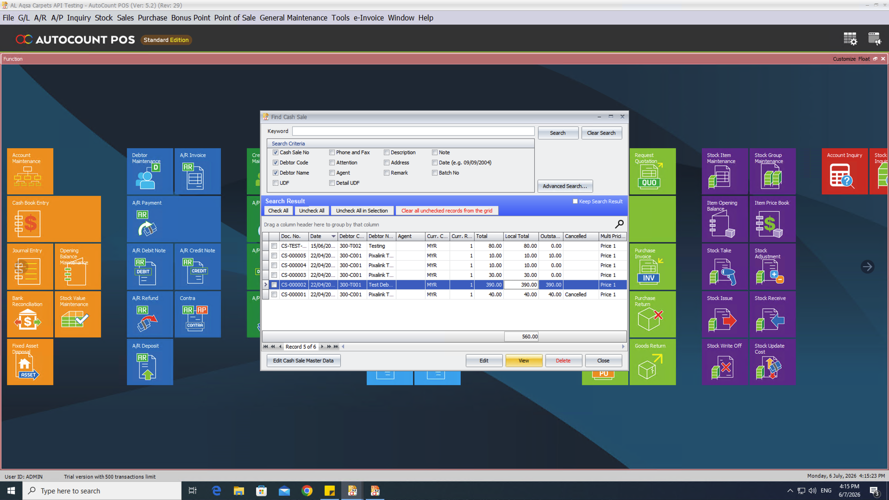Viewport: 889px width, 500px height.
Task: Click Edit Cash Sale Master Data
Action: click(303, 361)
